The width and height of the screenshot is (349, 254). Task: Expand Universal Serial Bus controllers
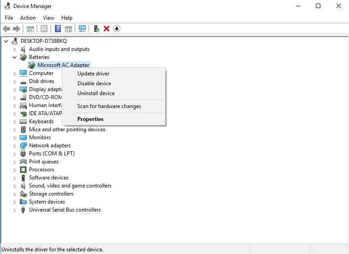[x=15, y=210]
